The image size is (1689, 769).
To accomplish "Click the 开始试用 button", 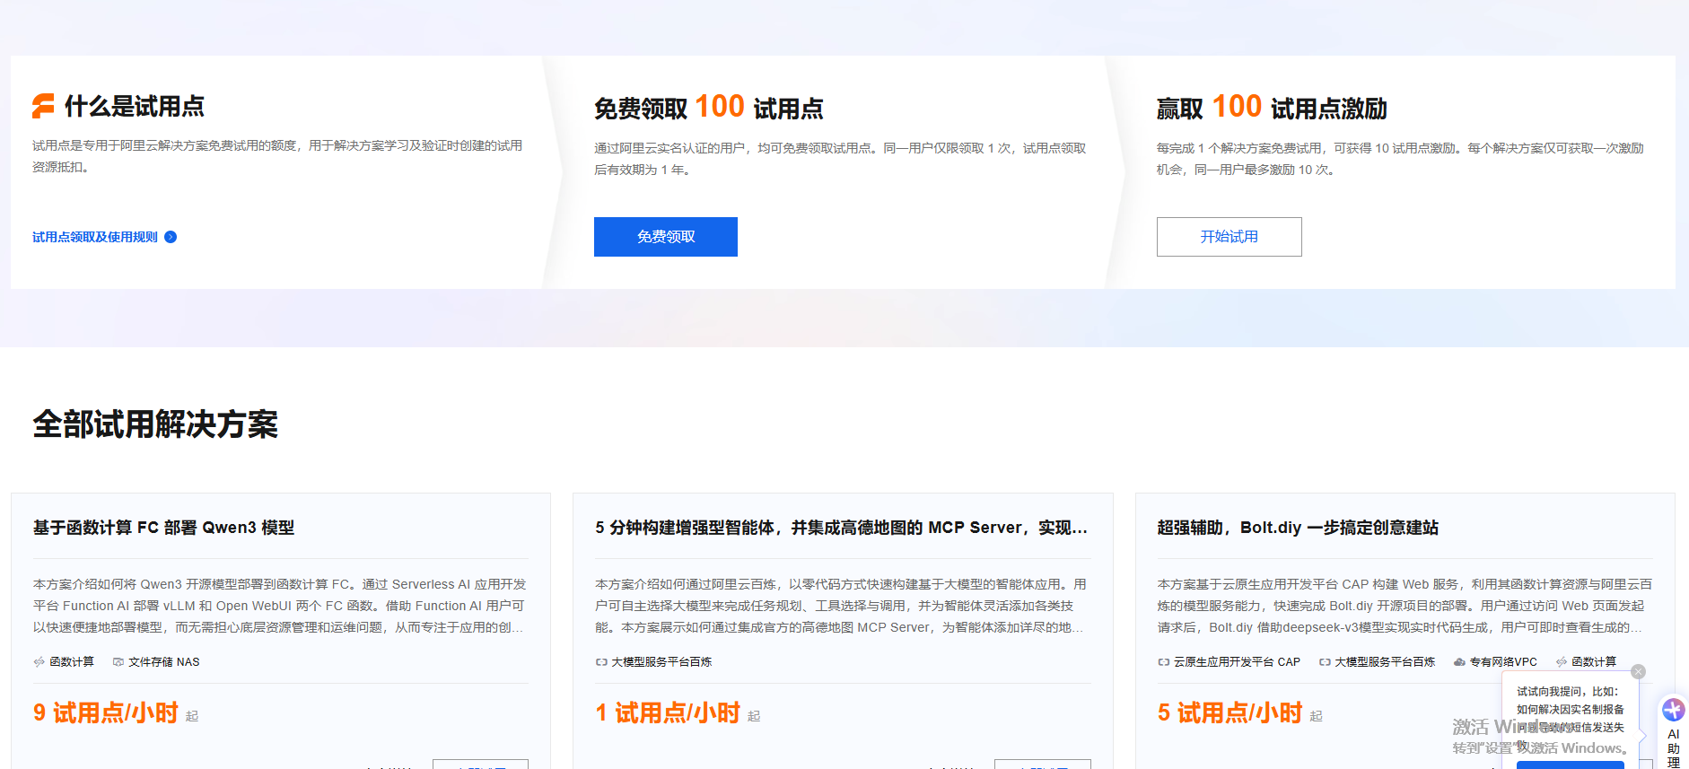I will pyautogui.click(x=1230, y=237).
